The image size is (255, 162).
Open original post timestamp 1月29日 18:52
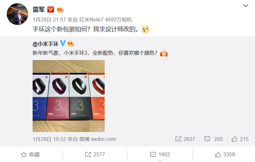click(x=49, y=139)
